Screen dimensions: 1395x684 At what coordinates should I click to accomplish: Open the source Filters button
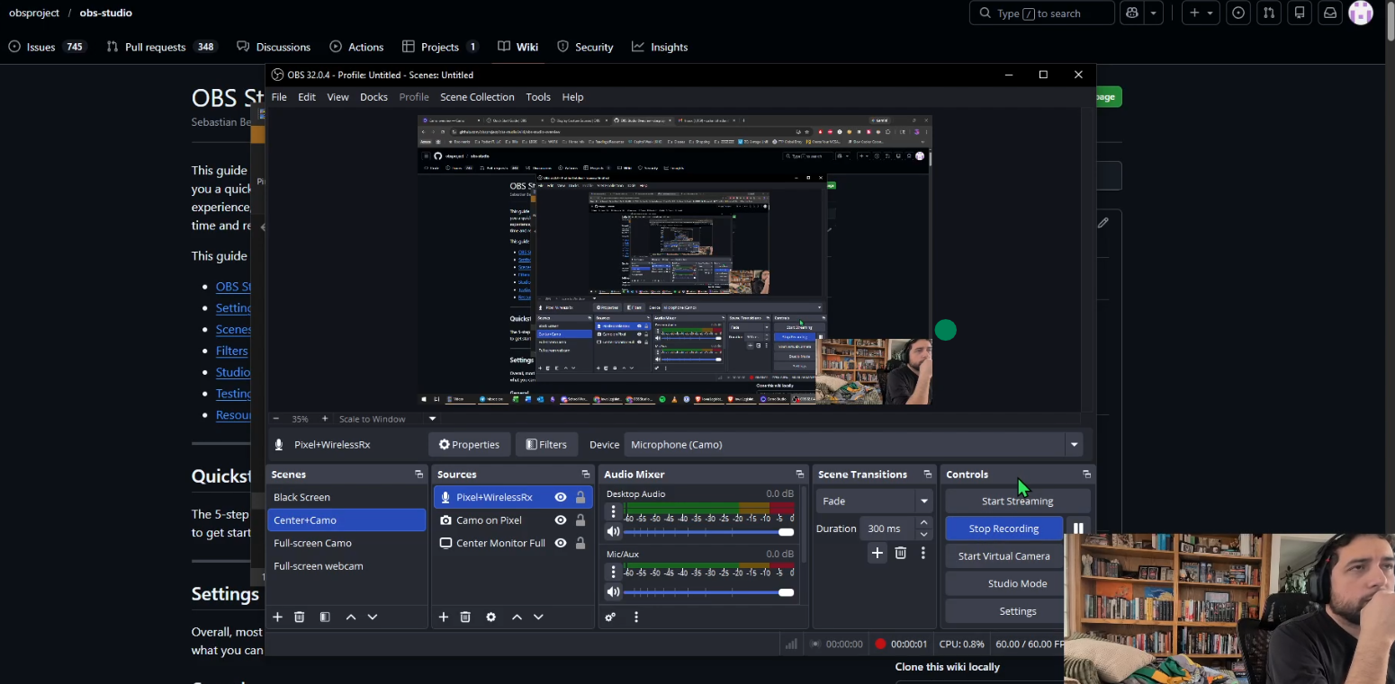[x=546, y=444]
